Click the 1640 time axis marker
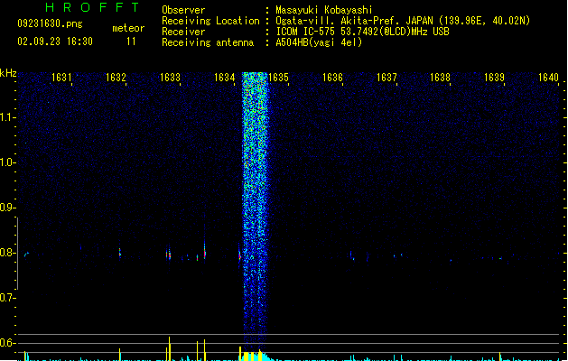Screen dimensions: 568x361 pyautogui.click(x=549, y=78)
